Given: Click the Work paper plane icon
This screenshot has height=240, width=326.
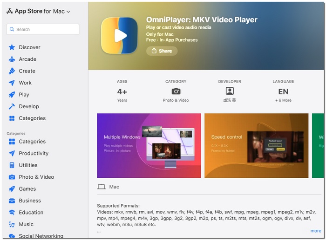Looking at the screenshot, I should click(12, 83).
